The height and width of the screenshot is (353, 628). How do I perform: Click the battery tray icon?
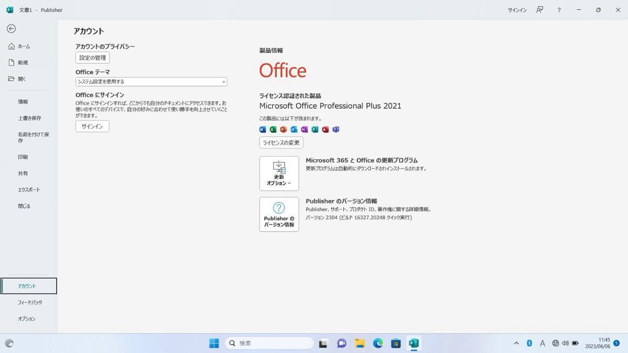click(575, 344)
